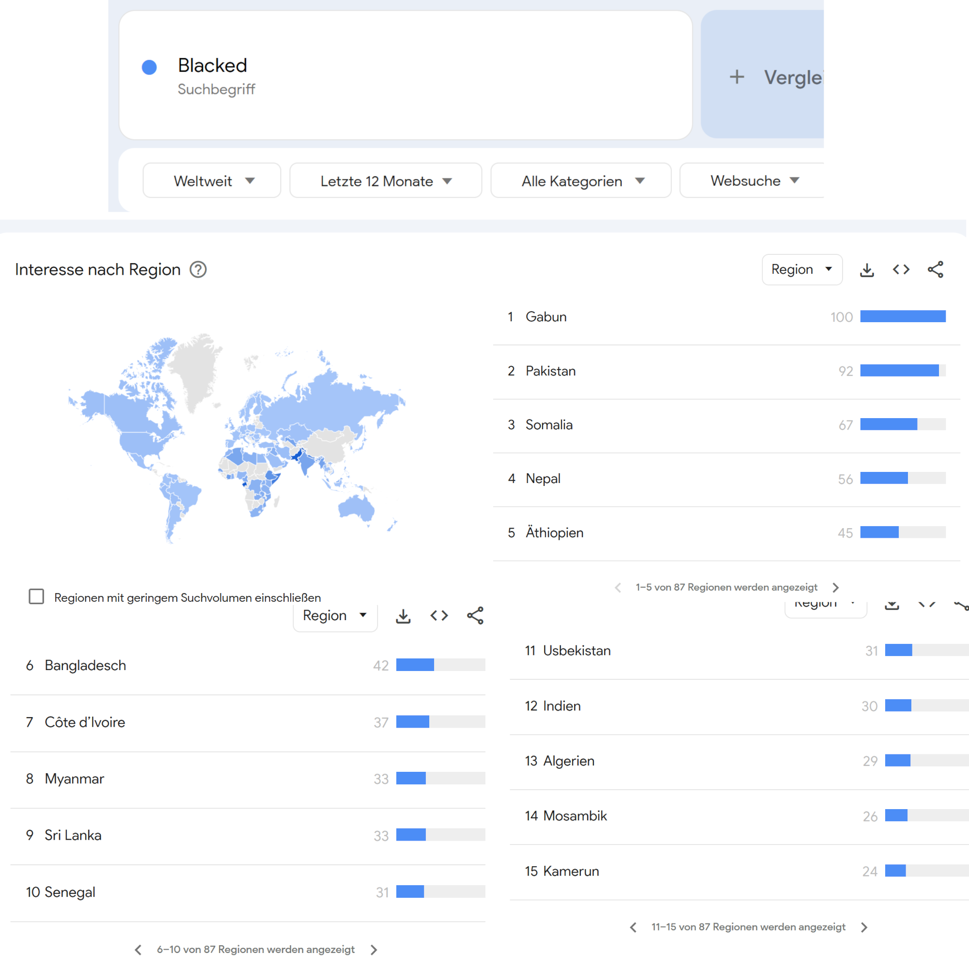This screenshot has width=969, height=969.
Task: Open the Region dropdown above Bangladesch list
Action: 335,616
